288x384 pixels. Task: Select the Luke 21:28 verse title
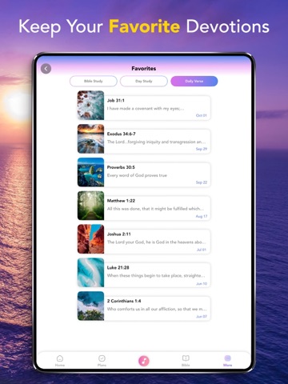click(x=118, y=267)
